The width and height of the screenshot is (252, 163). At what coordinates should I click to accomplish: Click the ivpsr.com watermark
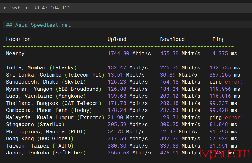click(224, 154)
